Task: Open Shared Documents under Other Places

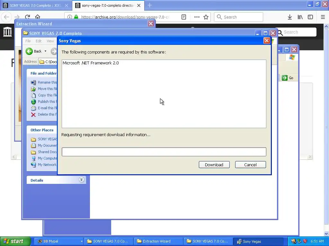Action: point(44,152)
